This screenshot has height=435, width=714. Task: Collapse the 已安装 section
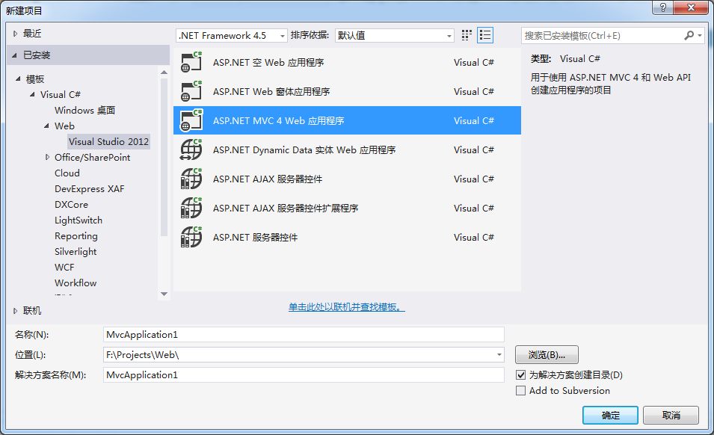coord(15,55)
